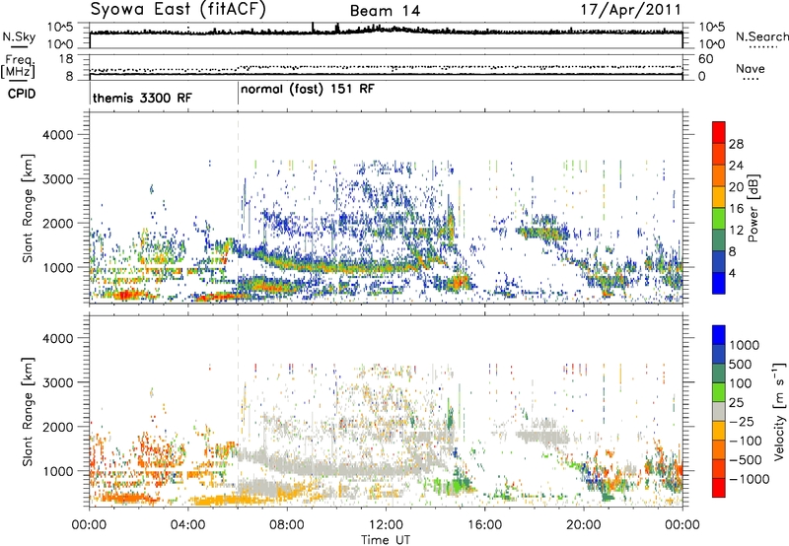This screenshot has height=546, width=789.
Task: Click the '-25' Velocity colorbar label
Action: click(742, 421)
